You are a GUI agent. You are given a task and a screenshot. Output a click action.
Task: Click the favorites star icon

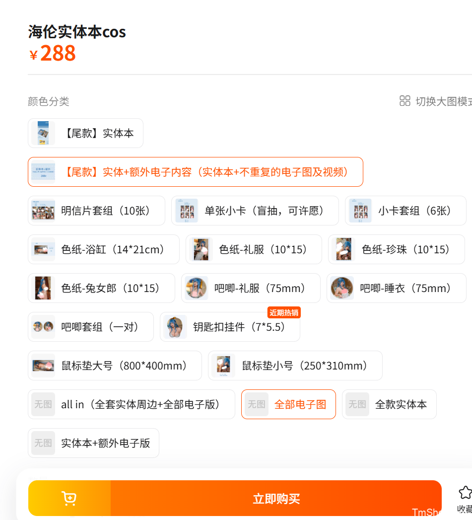pos(466,493)
